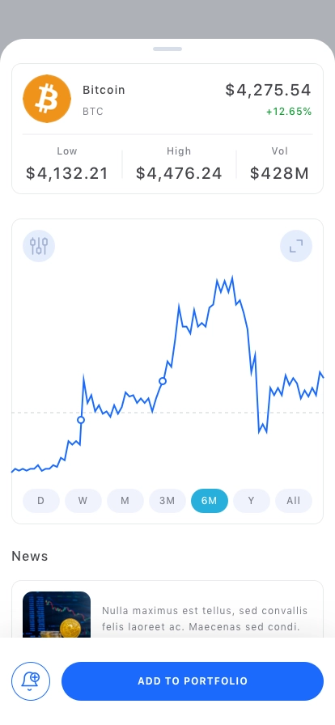This screenshot has height=725, width=335.
Task: Select the W time range
Action: point(83,501)
